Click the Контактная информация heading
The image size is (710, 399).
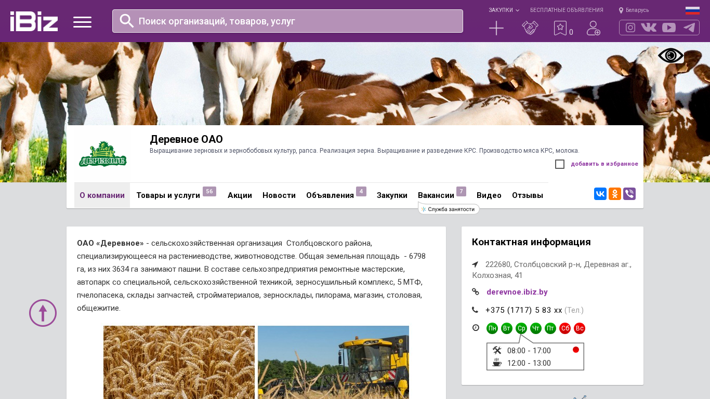click(x=531, y=242)
